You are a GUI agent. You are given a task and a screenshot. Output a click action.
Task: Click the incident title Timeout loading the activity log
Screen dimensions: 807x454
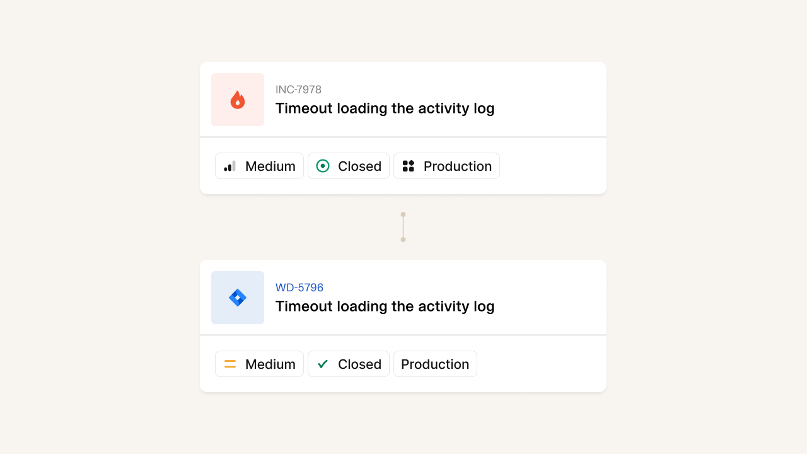pos(385,108)
